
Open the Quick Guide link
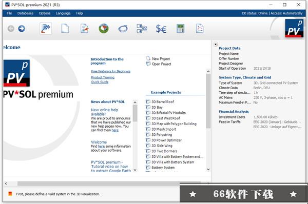100,82
